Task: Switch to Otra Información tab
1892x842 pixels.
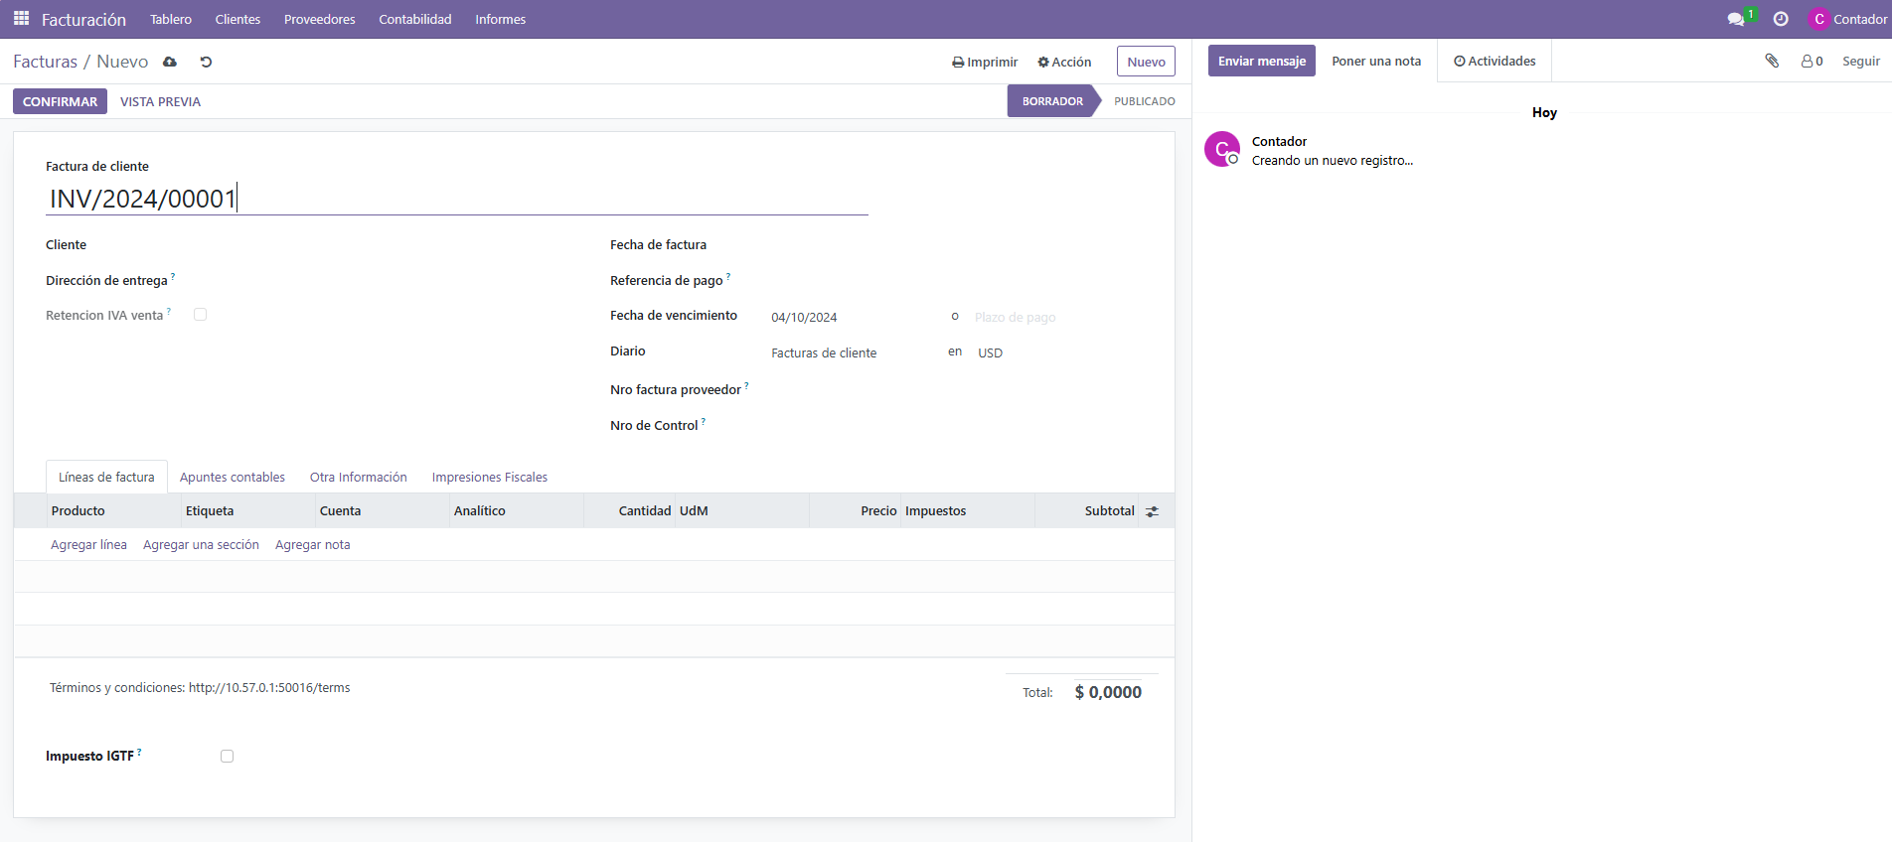Action: 359,478
